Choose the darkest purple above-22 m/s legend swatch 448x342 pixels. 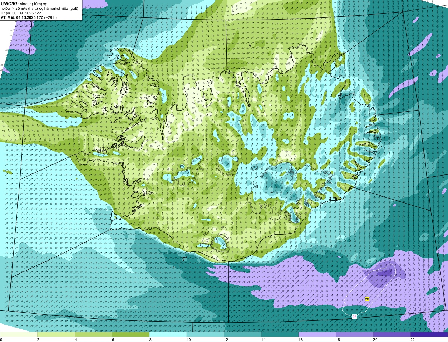click(x=429, y=334)
